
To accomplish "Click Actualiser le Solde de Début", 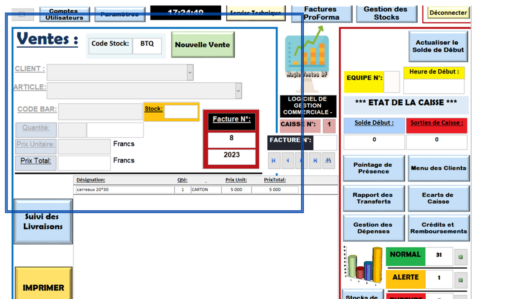I will click(439, 46).
